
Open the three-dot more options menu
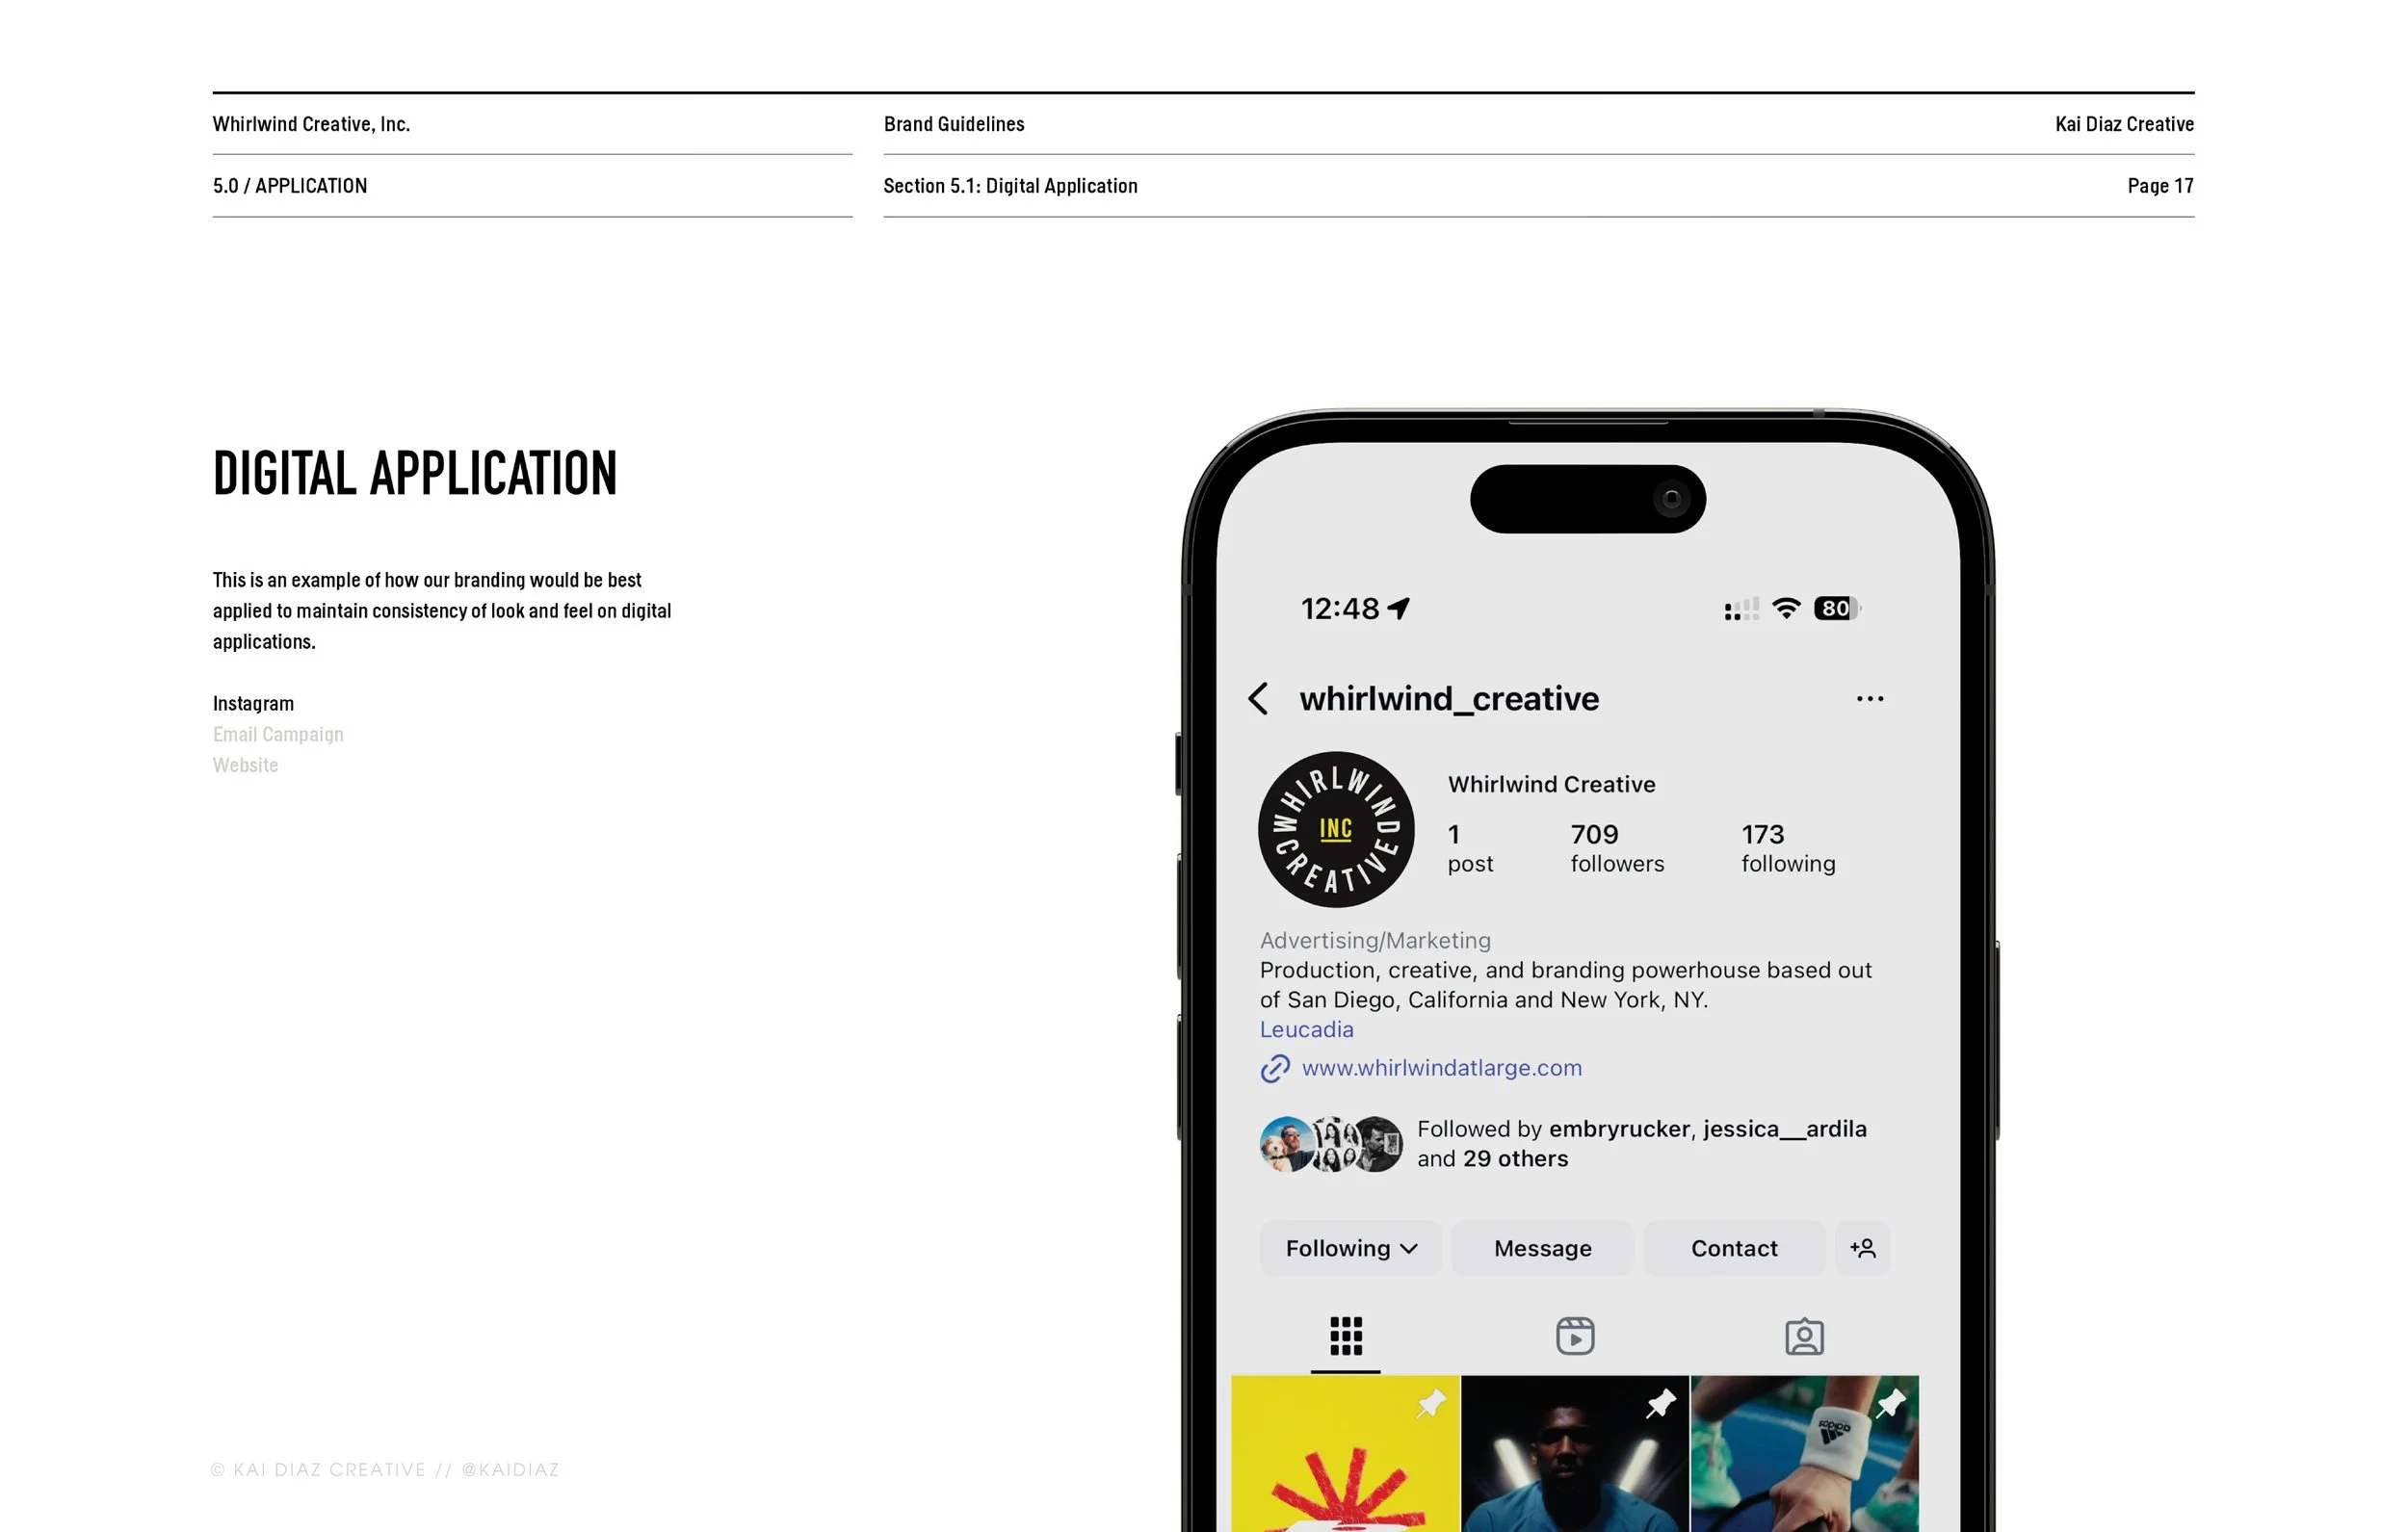(x=1870, y=699)
